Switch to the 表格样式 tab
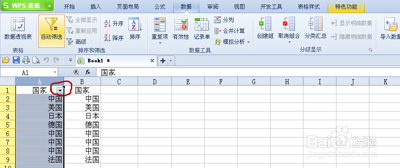 [x=309, y=7]
